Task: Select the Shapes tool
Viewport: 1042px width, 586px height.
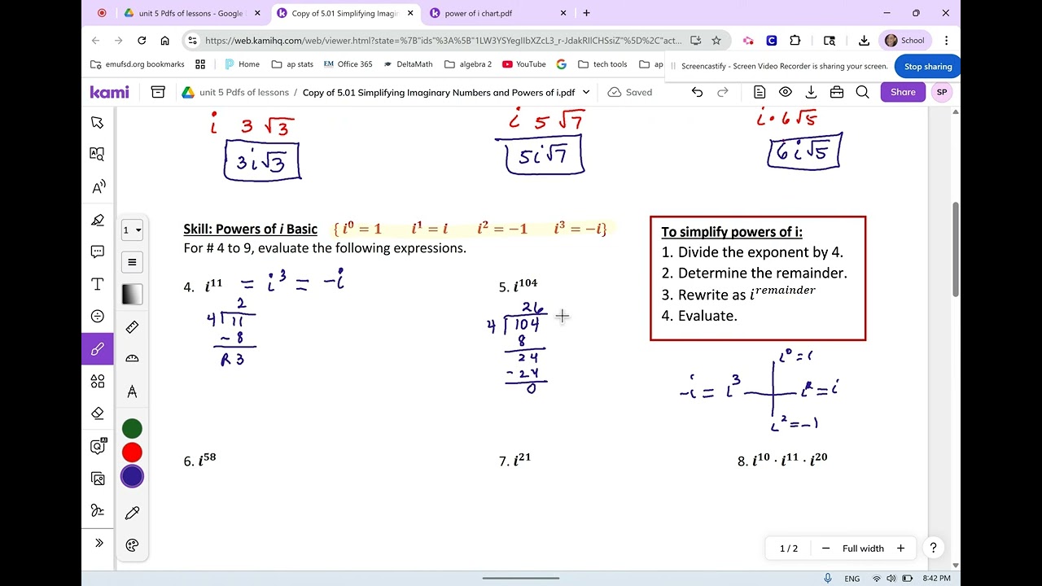Action: click(98, 381)
